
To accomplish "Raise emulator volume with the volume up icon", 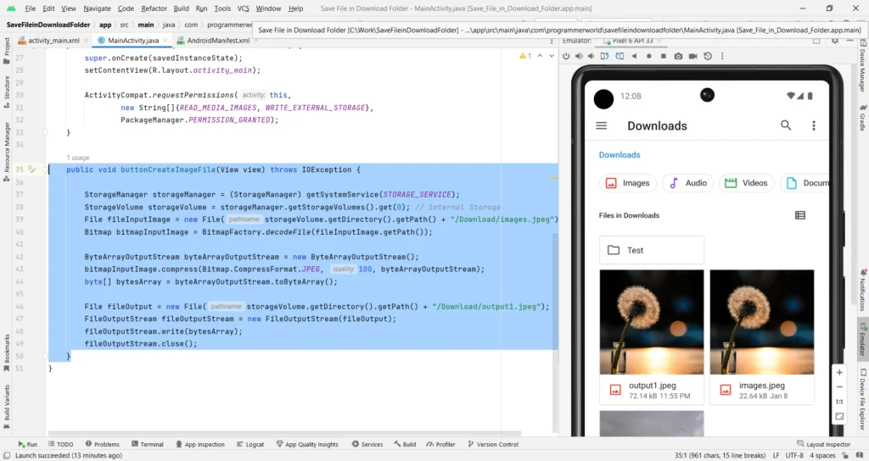I will click(579, 56).
